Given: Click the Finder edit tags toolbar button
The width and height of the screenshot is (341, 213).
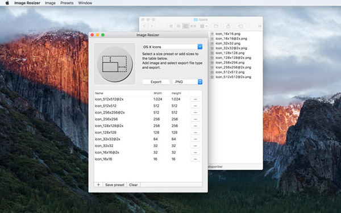Looking at the screenshot, I should pos(240,26).
